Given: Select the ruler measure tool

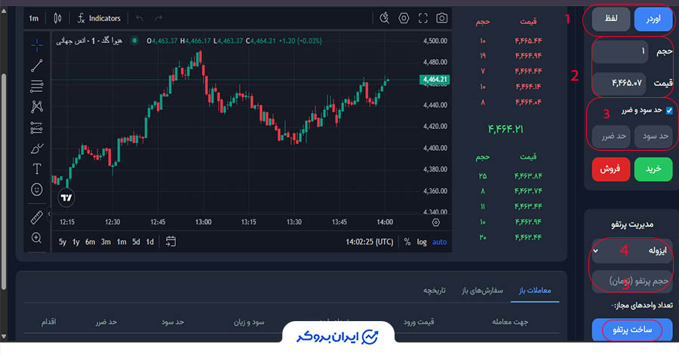Looking at the screenshot, I should [x=37, y=217].
